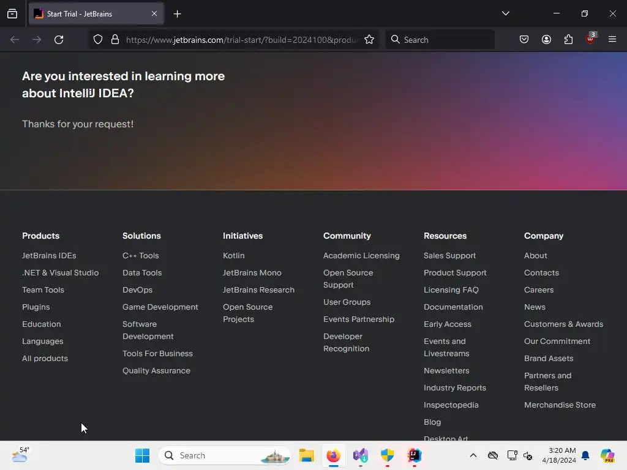This screenshot has width=627, height=470.
Task: Open the Firefox application menu
Action: pos(612,39)
